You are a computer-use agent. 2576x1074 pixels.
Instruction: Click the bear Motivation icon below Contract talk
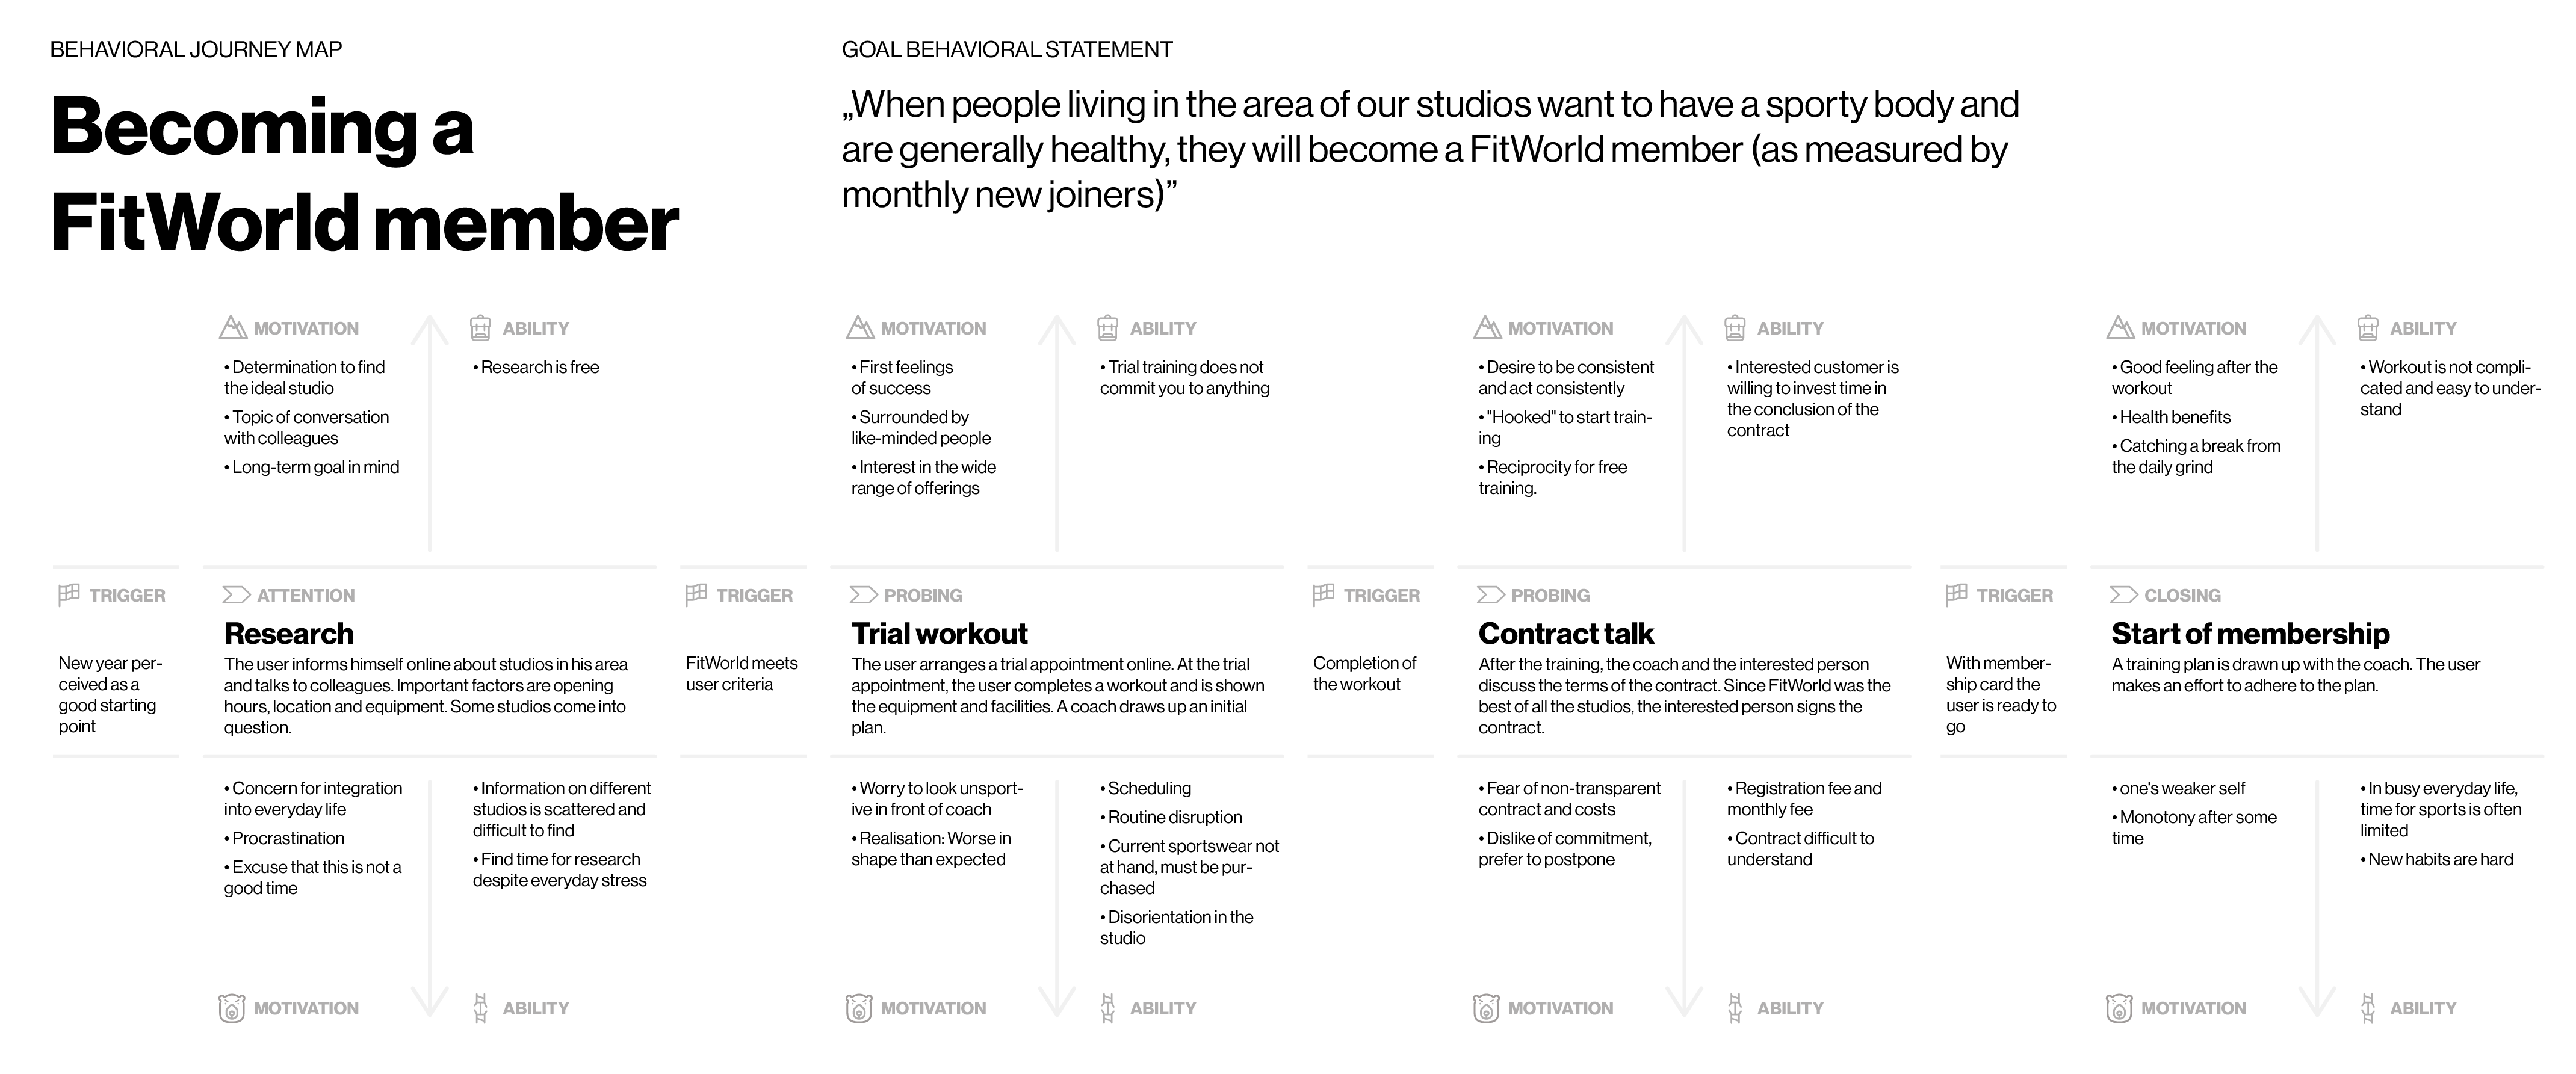[x=1486, y=1008]
